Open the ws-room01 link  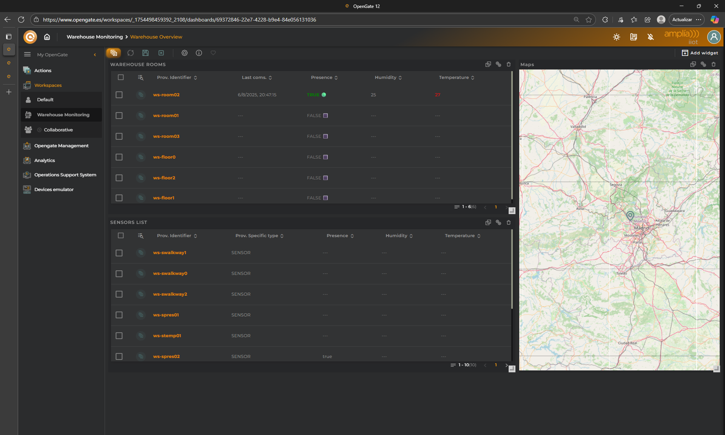(166, 116)
